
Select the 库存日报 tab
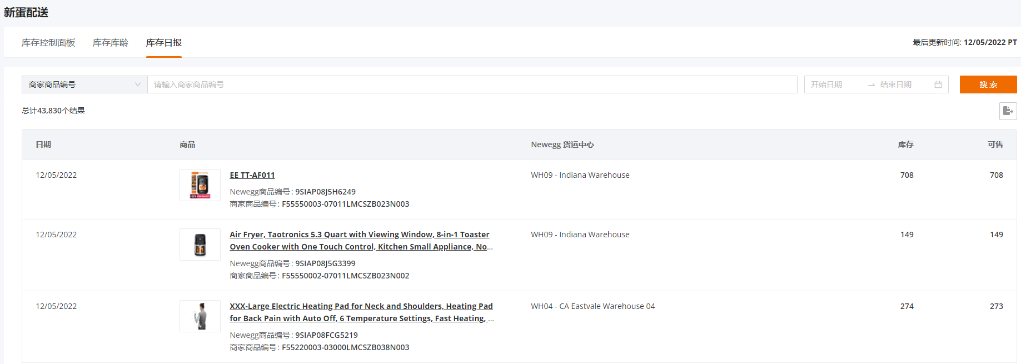[164, 43]
